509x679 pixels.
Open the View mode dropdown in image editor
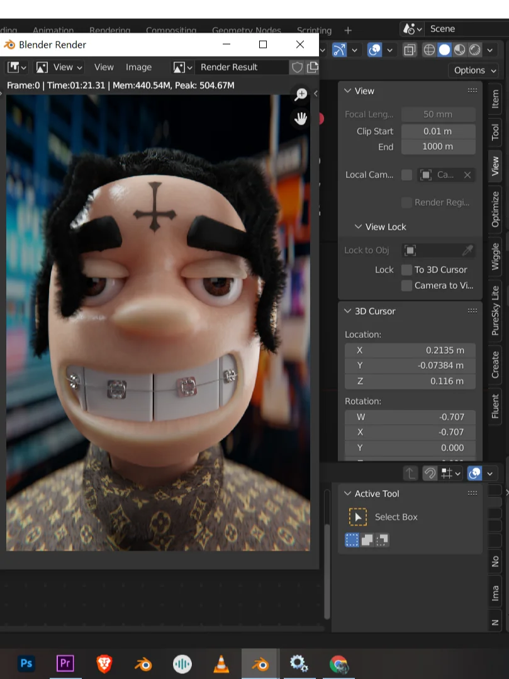pyautogui.click(x=59, y=67)
